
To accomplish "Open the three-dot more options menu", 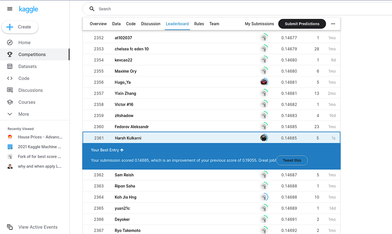I will [333, 24].
